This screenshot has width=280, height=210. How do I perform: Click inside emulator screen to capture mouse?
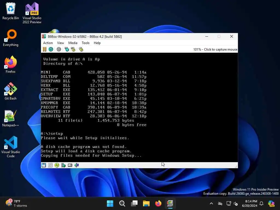(x=139, y=107)
